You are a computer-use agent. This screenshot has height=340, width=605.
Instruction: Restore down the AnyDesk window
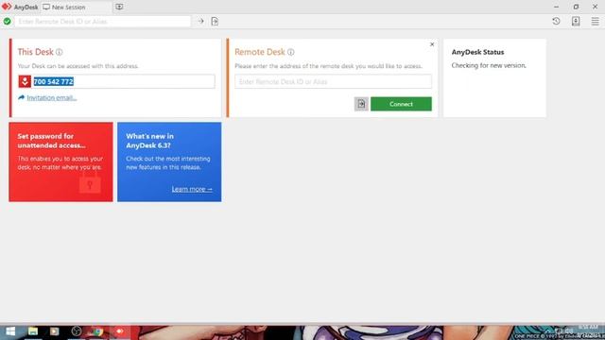pyautogui.click(x=576, y=7)
